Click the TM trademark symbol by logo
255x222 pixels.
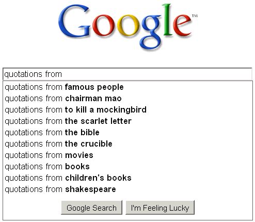(x=195, y=16)
